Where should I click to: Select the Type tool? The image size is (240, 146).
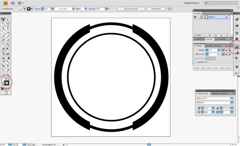8,28
